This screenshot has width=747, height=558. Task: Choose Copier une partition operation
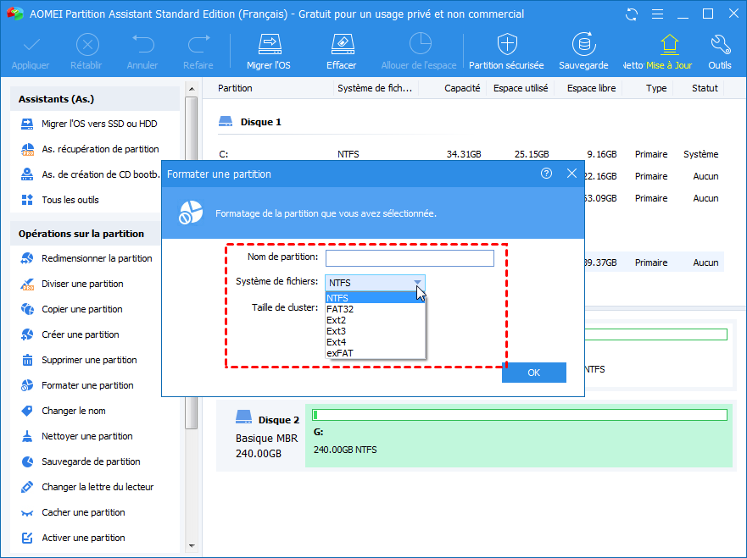[x=71, y=309]
